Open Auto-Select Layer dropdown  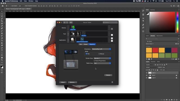coord(21,6)
